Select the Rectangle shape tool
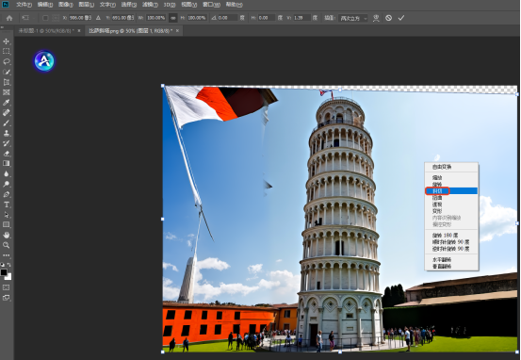Screen dimensions: 521x360 click(x=6, y=224)
